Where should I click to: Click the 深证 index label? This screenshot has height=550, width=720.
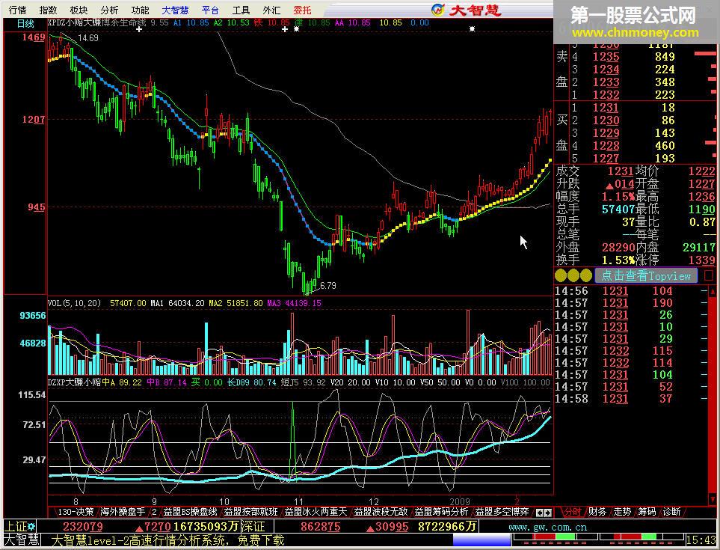(x=252, y=527)
